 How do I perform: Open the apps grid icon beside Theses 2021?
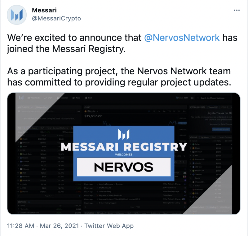pos(192,98)
